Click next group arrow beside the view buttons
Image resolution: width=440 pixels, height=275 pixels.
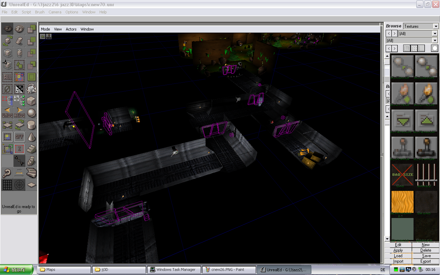click(395, 48)
